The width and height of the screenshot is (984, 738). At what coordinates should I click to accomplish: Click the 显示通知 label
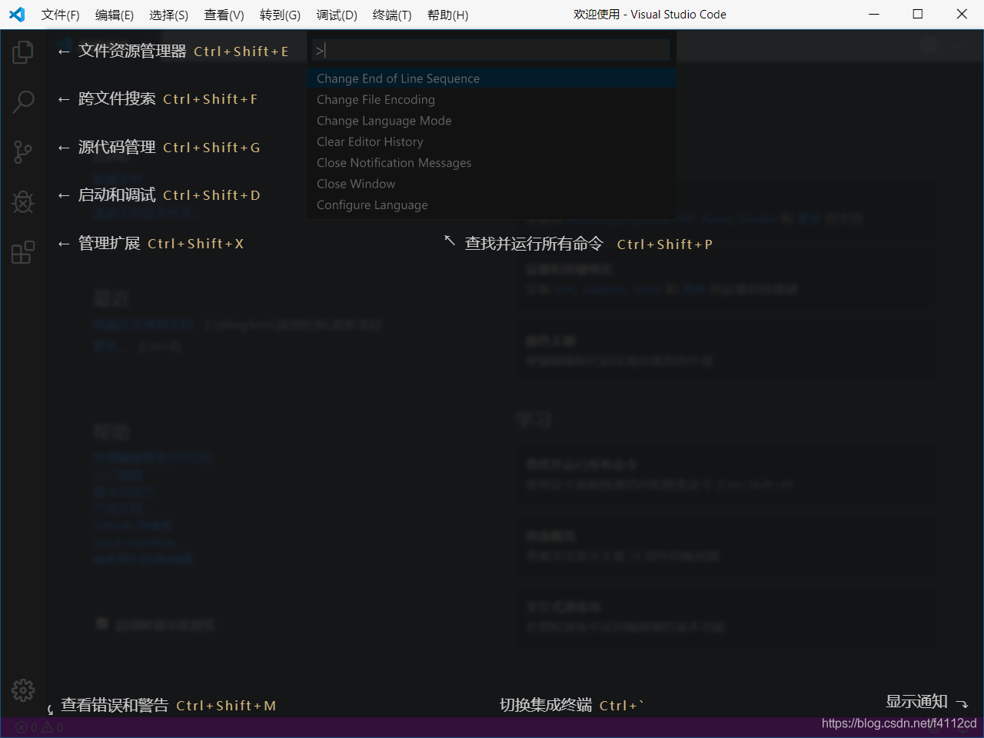tap(916, 701)
